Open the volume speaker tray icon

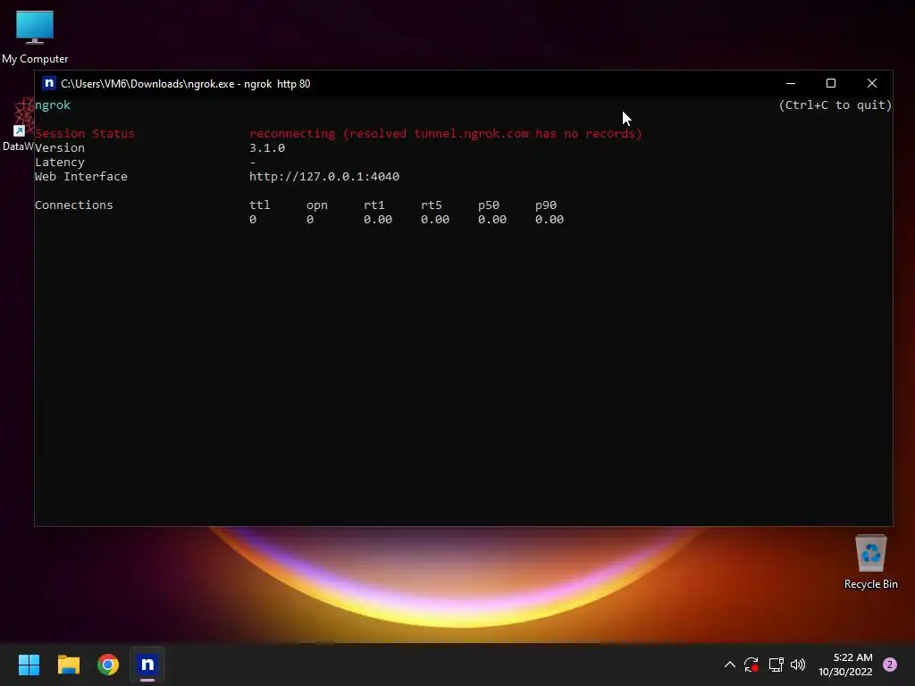click(798, 665)
